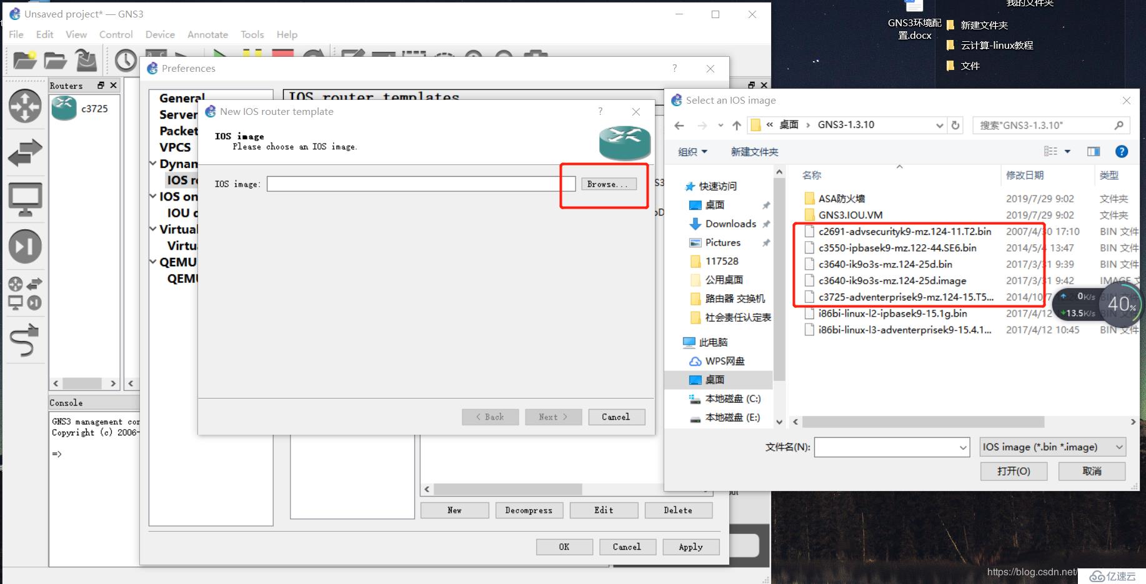Image resolution: width=1146 pixels, height=584 pixels.
Task: Go back in file dialog navigation
Action: (x=679, y=126)
